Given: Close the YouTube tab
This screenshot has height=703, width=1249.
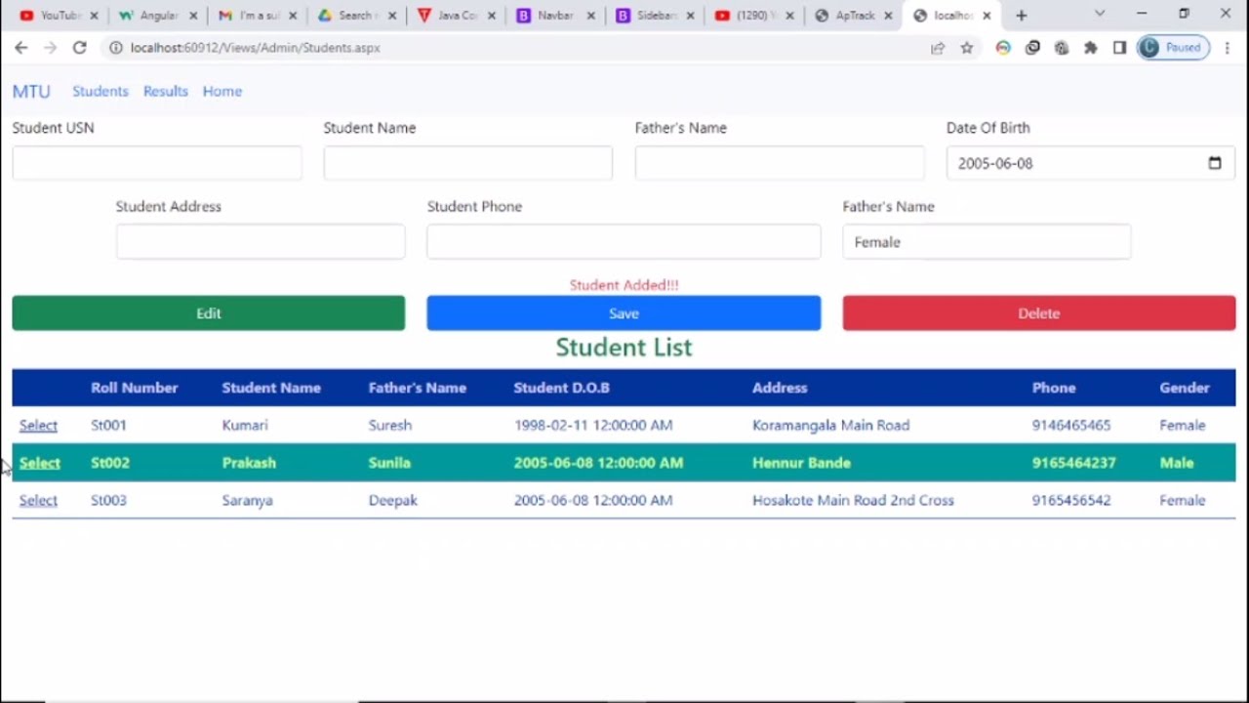Looking at the screenshot, I should click(x=94, y=16).
